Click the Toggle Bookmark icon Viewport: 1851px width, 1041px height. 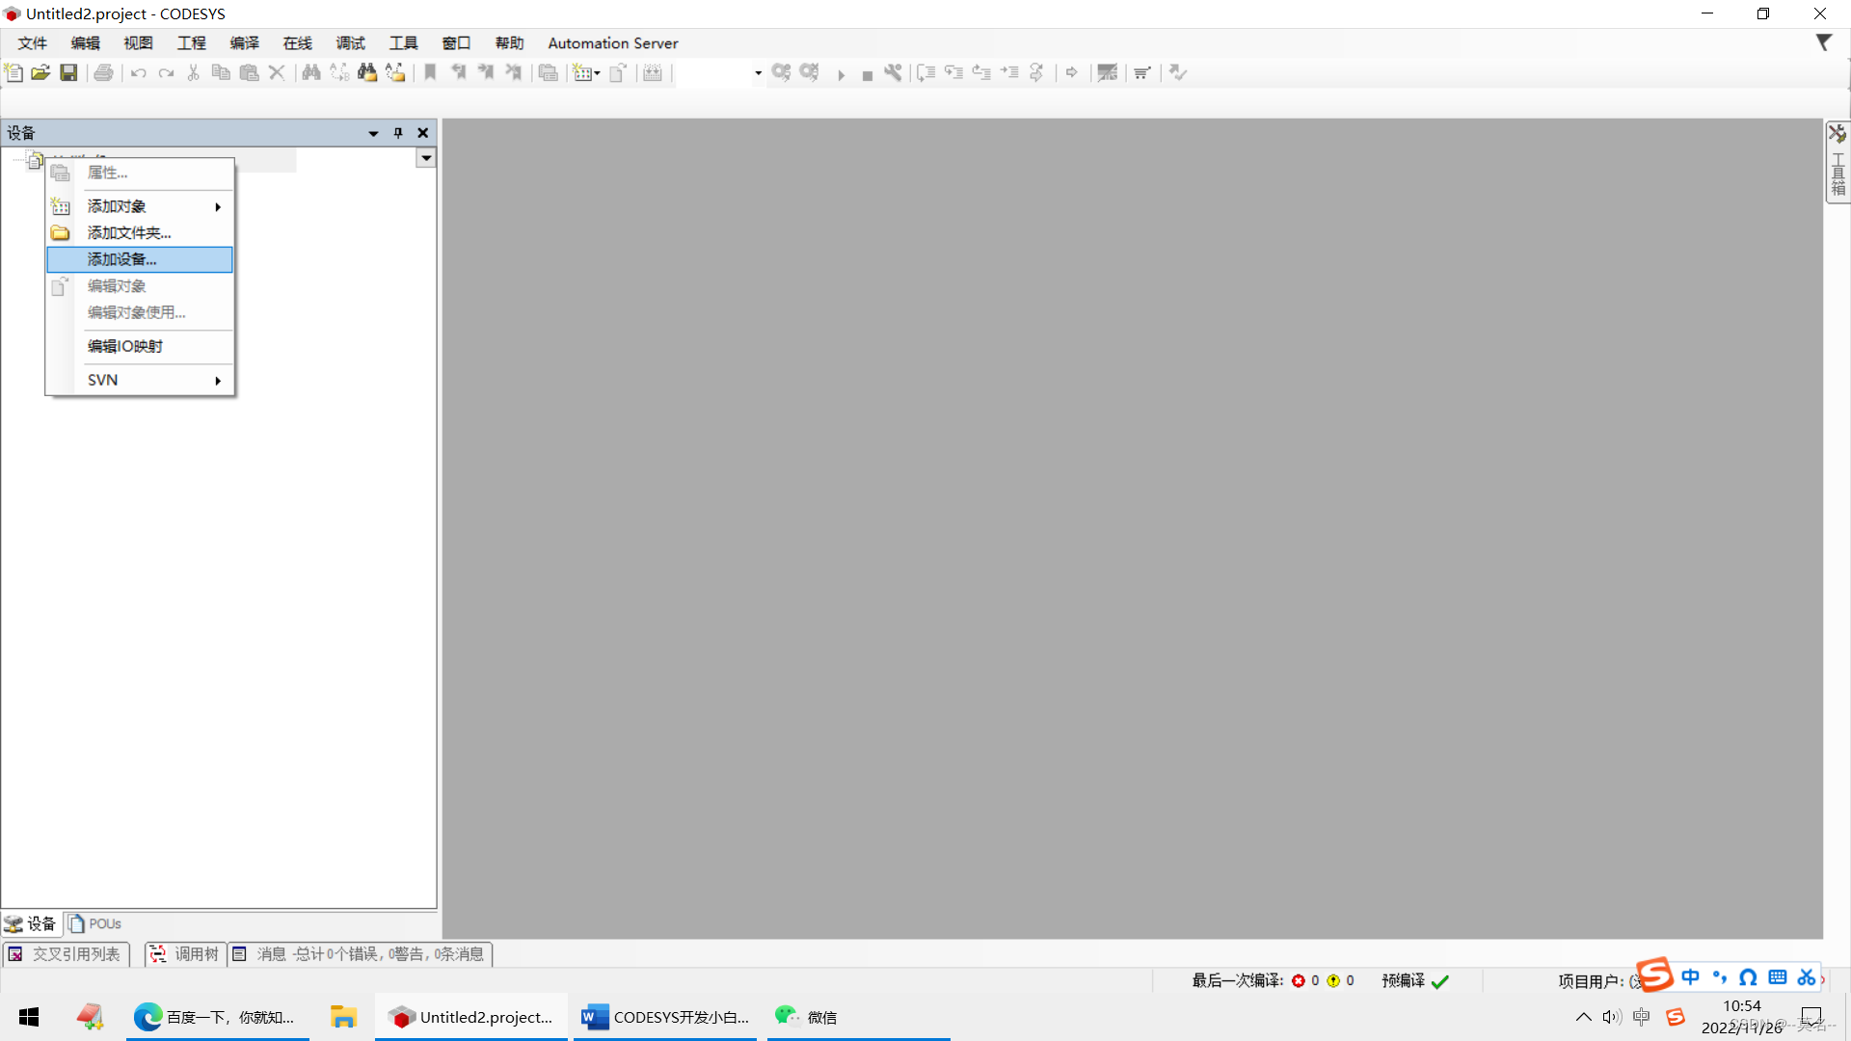pos(430,72)
